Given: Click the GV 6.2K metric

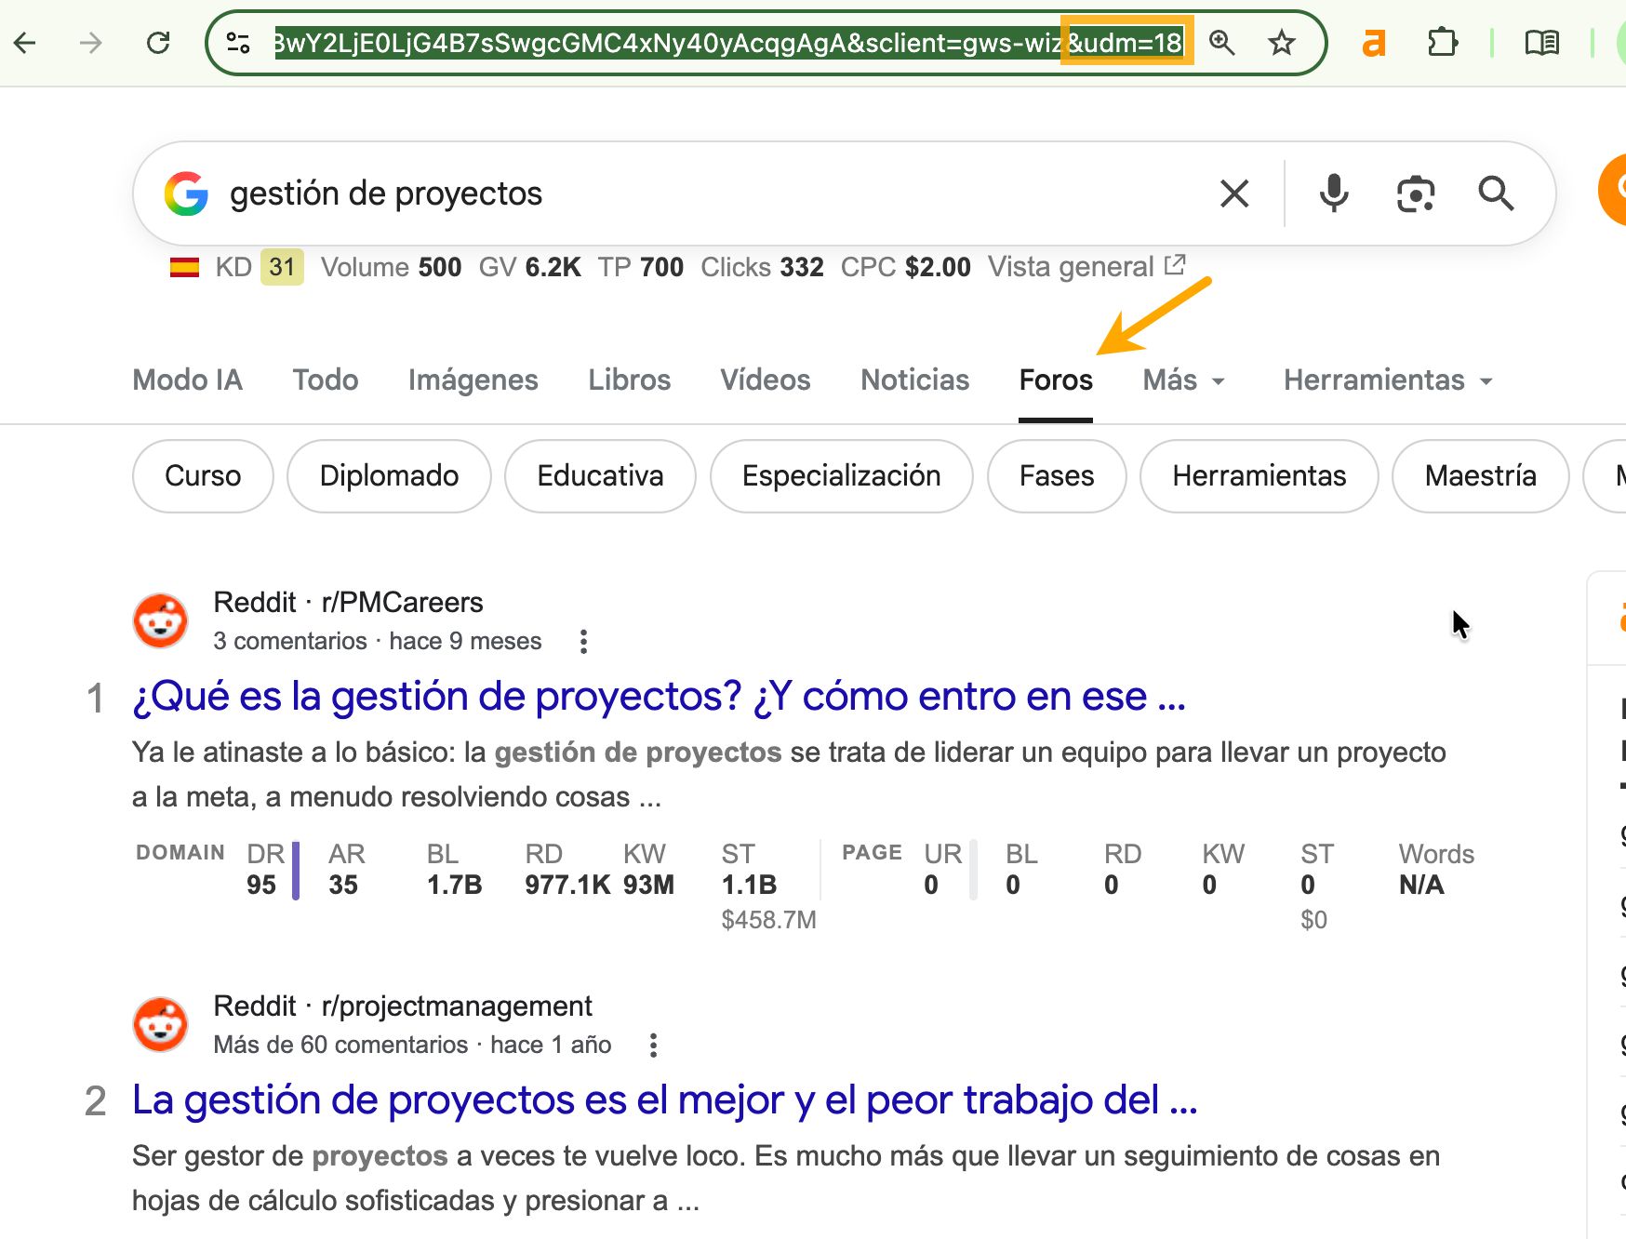Looking at the screenshot, I should [529, 268].
